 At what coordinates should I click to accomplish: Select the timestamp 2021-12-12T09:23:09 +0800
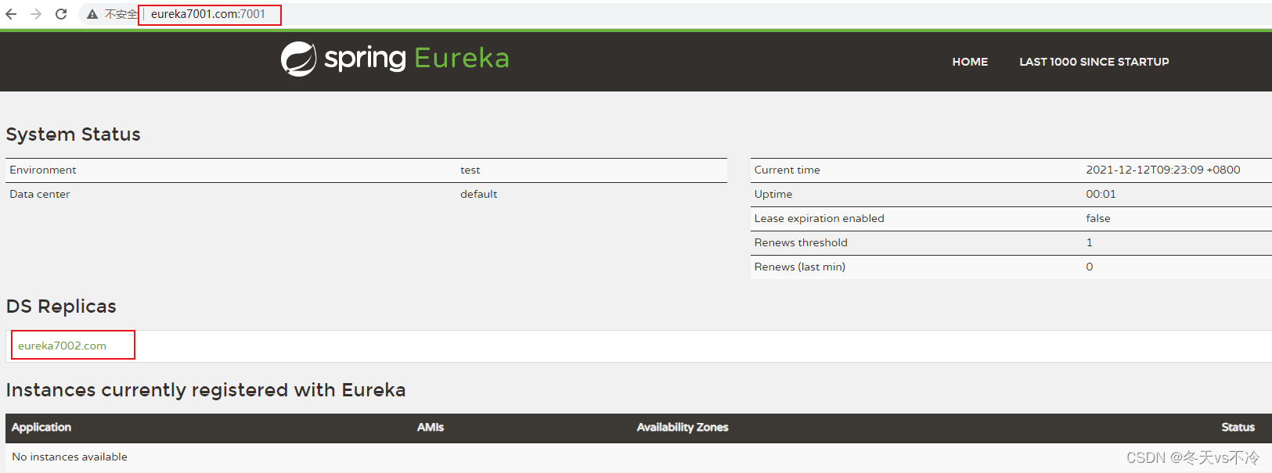point(1163,170)
